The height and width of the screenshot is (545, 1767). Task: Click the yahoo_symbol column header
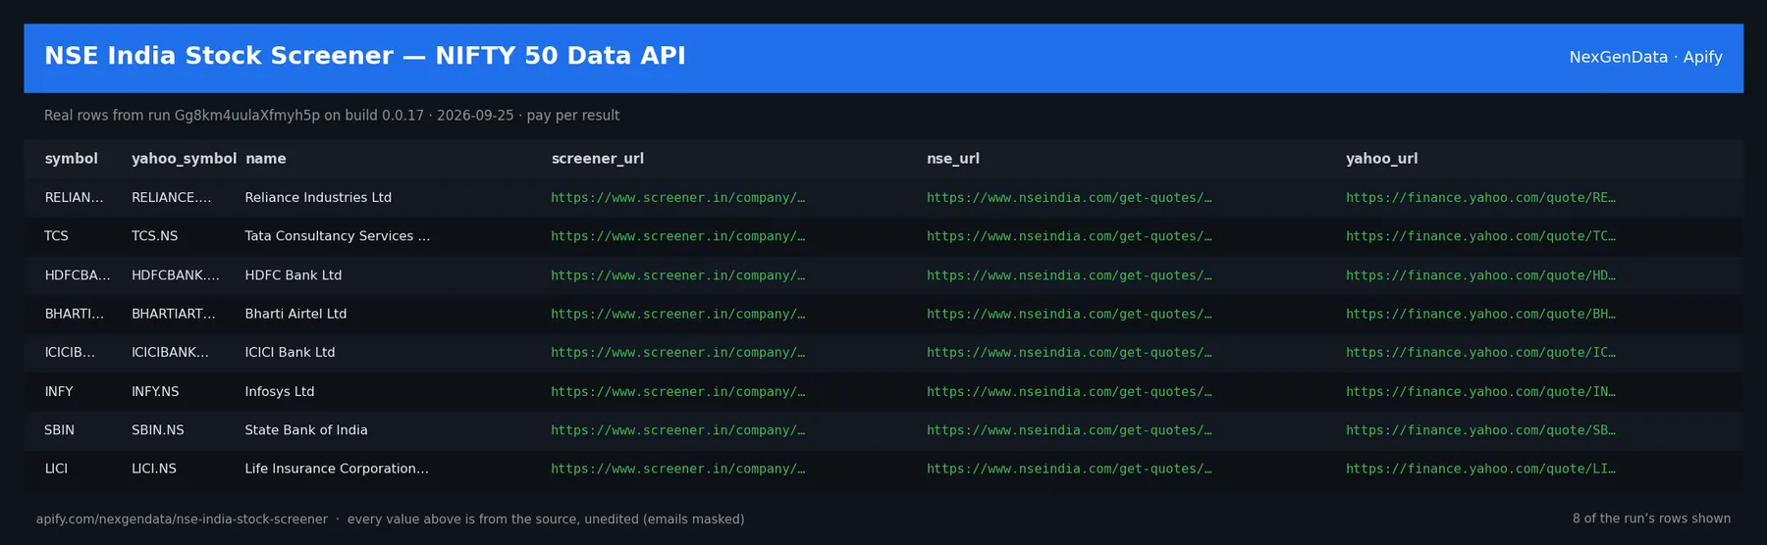point(184,159)
